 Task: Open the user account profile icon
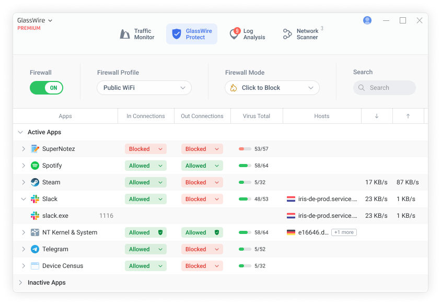367,20
